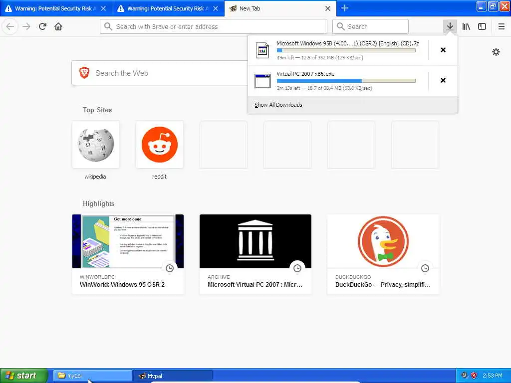Cancel the Windows 95B download
This screenshot has width=511, height=383.
pos(443,50)
